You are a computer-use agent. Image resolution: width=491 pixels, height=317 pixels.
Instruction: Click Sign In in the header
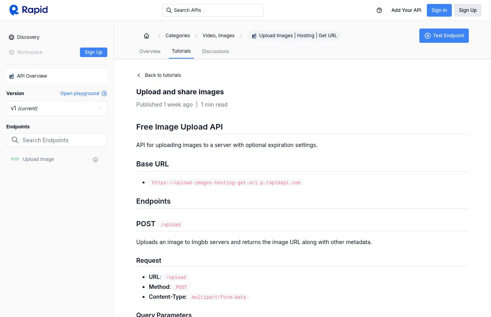pos(439,10)
